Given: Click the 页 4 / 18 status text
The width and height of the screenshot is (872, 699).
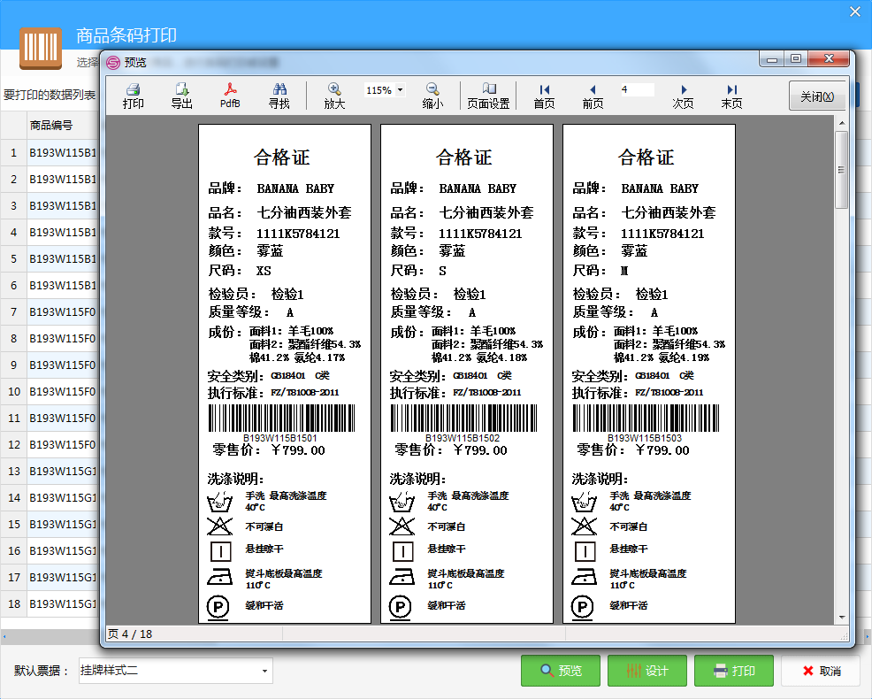Looking at the screenshot, I should tap(130, 634).
